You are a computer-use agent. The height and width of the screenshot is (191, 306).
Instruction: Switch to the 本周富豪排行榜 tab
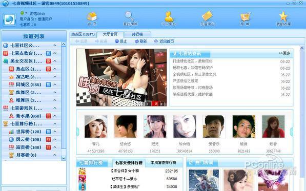coord(164,162)
